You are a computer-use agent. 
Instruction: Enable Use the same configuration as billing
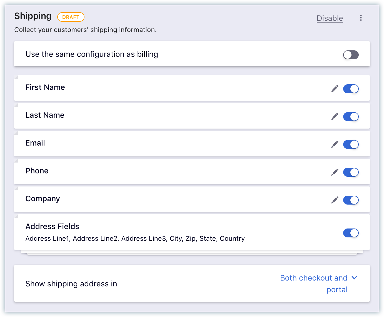351,55
